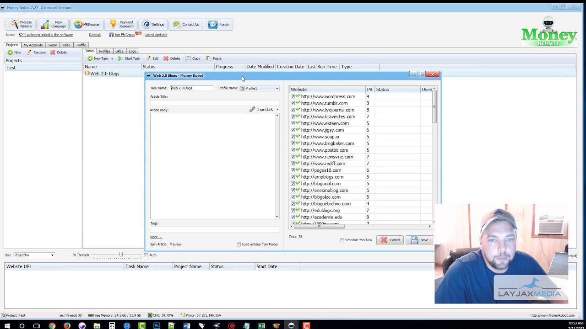Click into the Tags field
This screenshot has width=586, height=329.
click(x=215, y=229)
